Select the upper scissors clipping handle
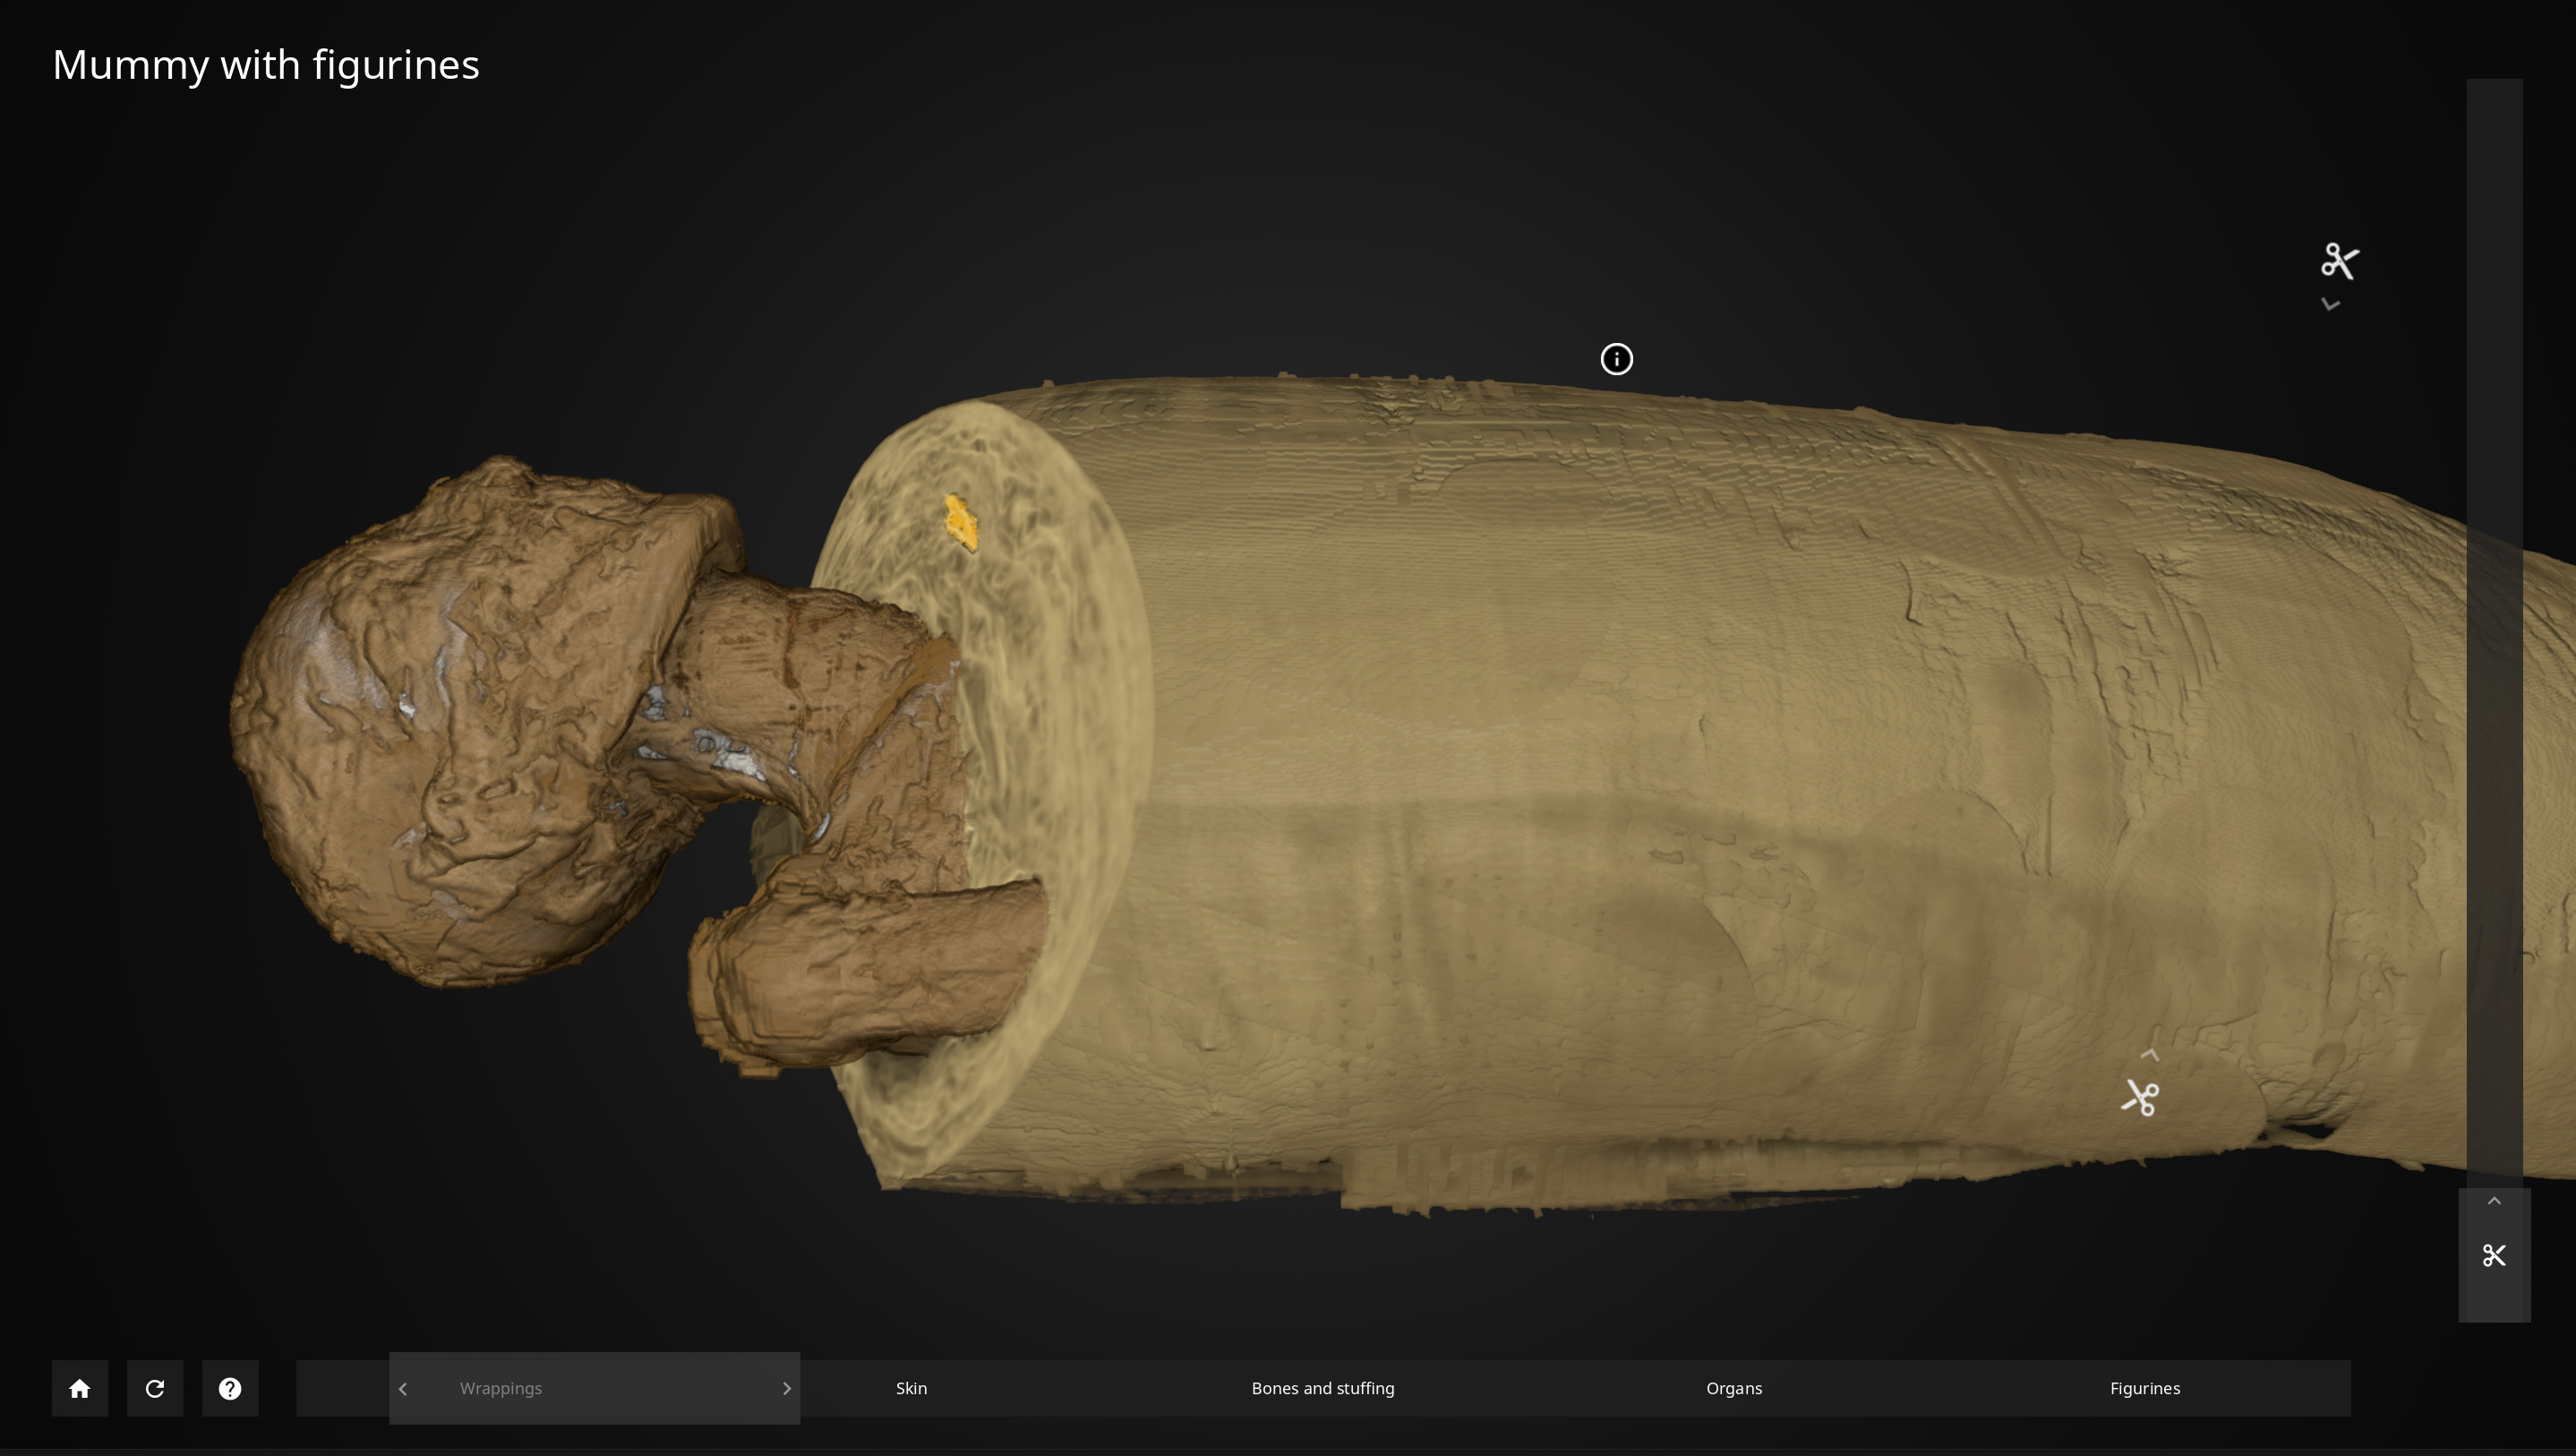Image resolution: width=2576 pixels, height=1456 pixels. pyautogui.click(x=2339, y=261)
